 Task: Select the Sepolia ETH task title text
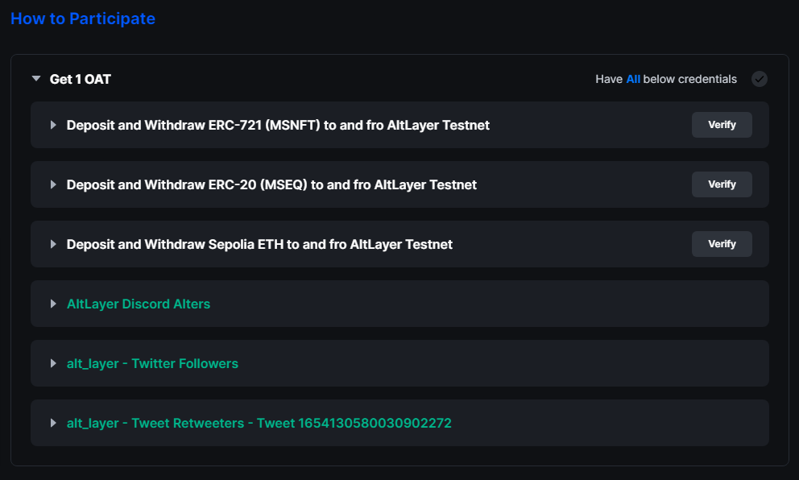click(x=259, y=245)
